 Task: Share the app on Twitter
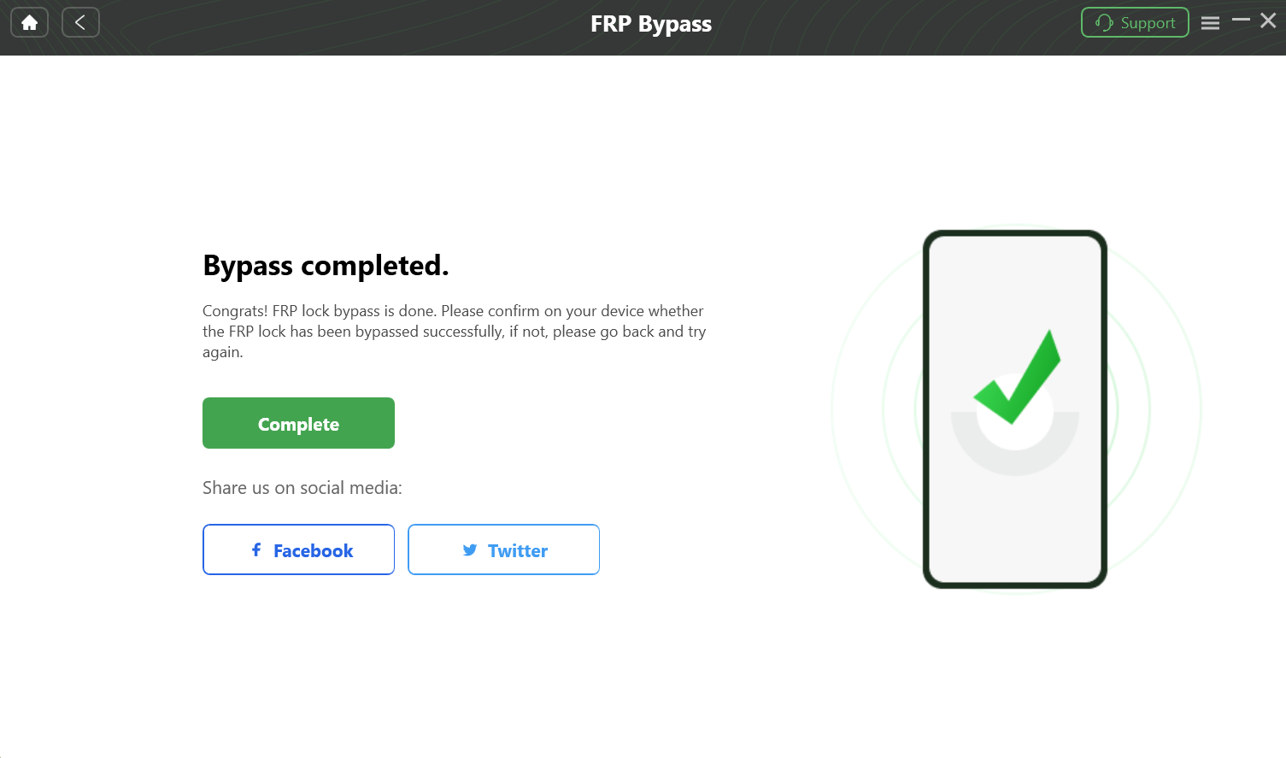(x=503, y=549)
